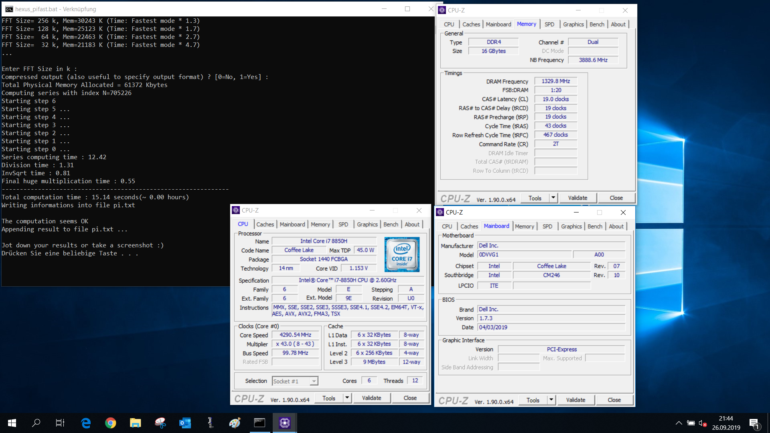Open Bench tab in the Mainboard window

click(595, 227)
